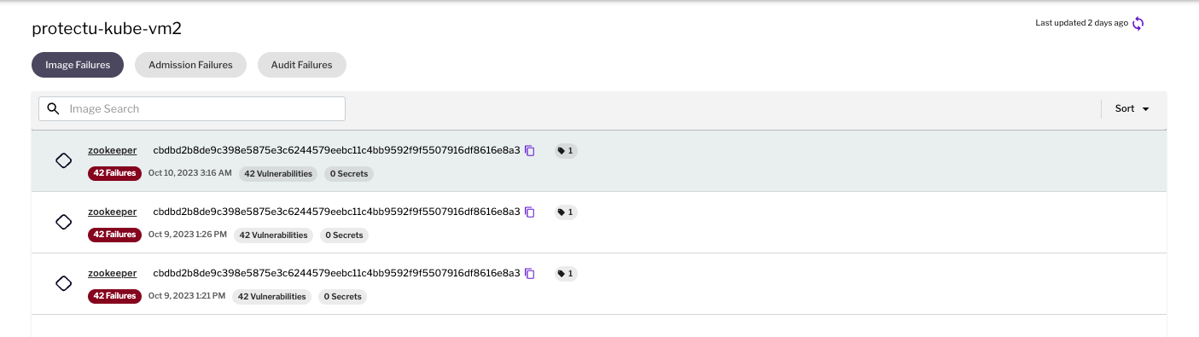Open zookeeper link dated Oct 9 1:21 PM
Viewport: 1199px width, 337px height.
click(112, 273)
